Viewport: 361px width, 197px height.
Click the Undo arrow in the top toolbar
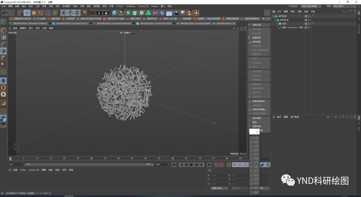5,13
